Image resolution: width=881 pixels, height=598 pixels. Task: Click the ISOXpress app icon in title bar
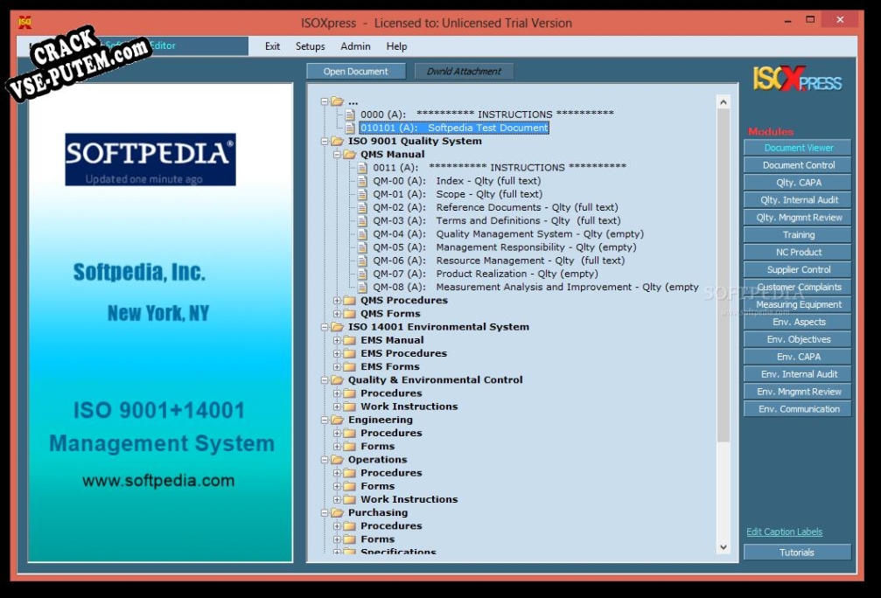(24, 23)
